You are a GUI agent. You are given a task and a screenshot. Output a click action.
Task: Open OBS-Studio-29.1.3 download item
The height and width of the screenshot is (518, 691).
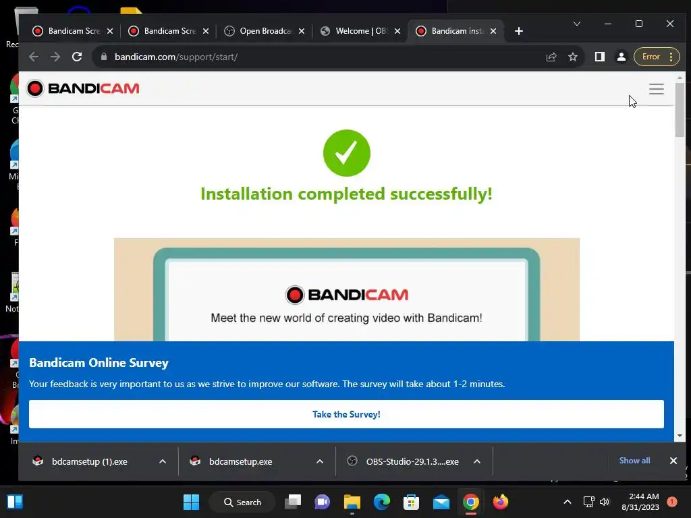[412, 461]
